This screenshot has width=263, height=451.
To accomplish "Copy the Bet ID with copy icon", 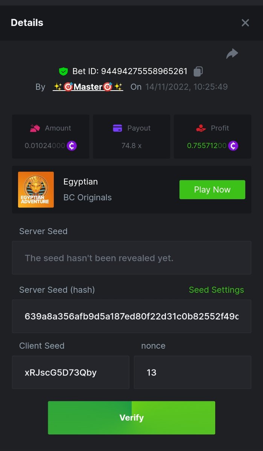I will coord(198,71).
